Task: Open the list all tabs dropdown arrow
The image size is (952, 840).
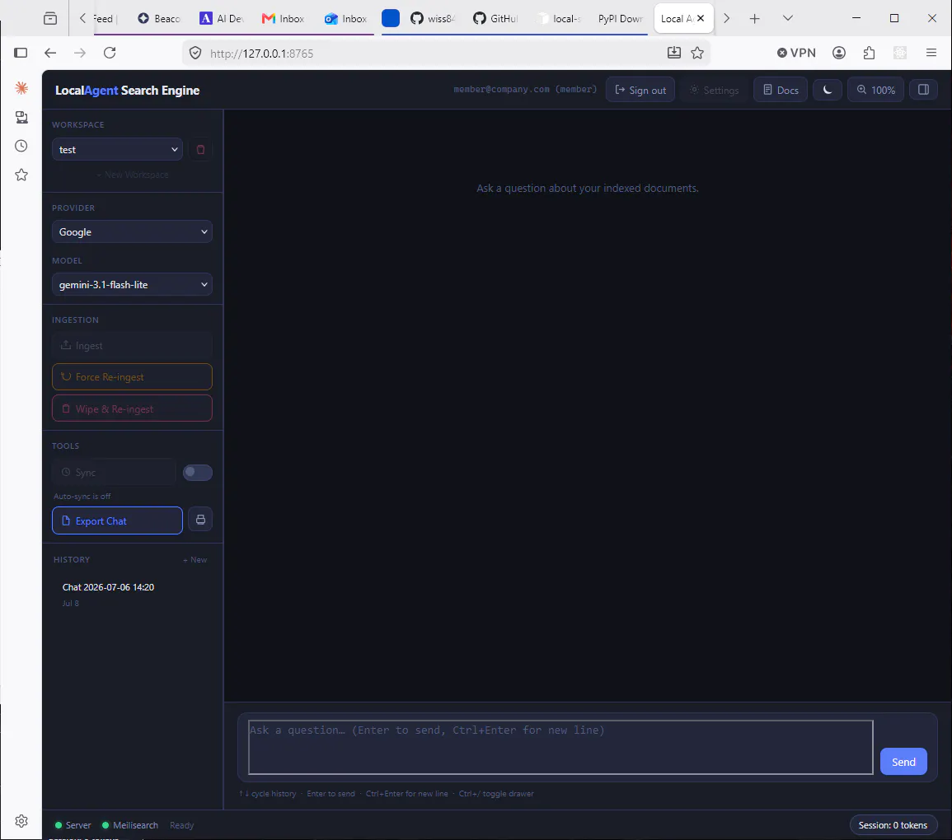Action: point(787,18)
